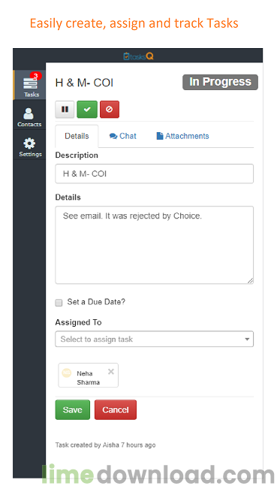Image resolution: width=280 pixels, height=498 pixels.
Task: Open the Settings gear in sidebar
Action: (29, 146)
